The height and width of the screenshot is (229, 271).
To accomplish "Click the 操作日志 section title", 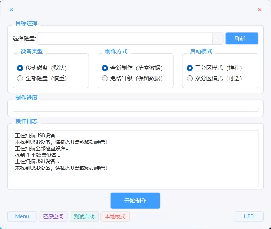I will [26, 121].
